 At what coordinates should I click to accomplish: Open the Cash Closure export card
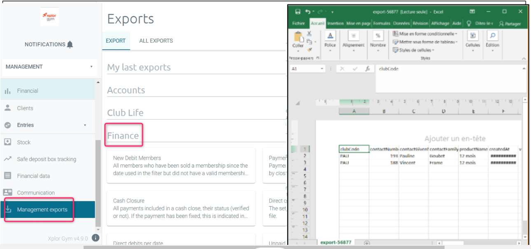(x=181, y=208)
